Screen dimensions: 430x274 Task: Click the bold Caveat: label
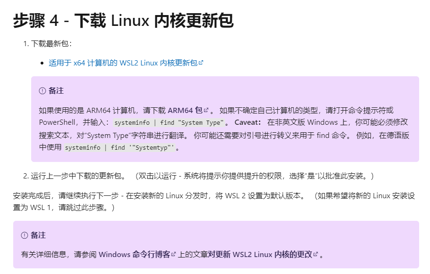(x=248, y=122)
